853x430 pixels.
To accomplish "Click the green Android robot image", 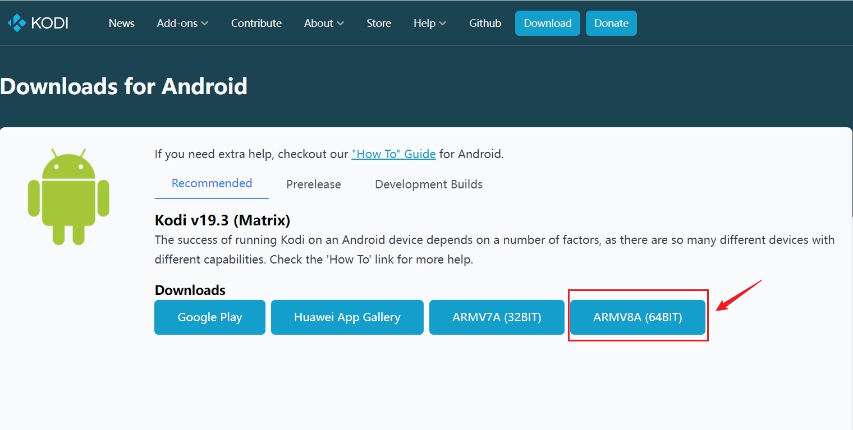I will coord(68,196).
